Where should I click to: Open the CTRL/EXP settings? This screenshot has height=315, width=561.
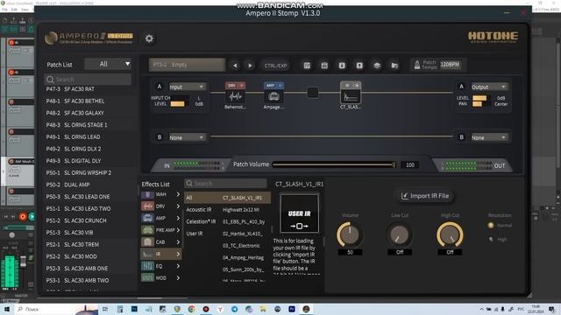coord(275,66)
